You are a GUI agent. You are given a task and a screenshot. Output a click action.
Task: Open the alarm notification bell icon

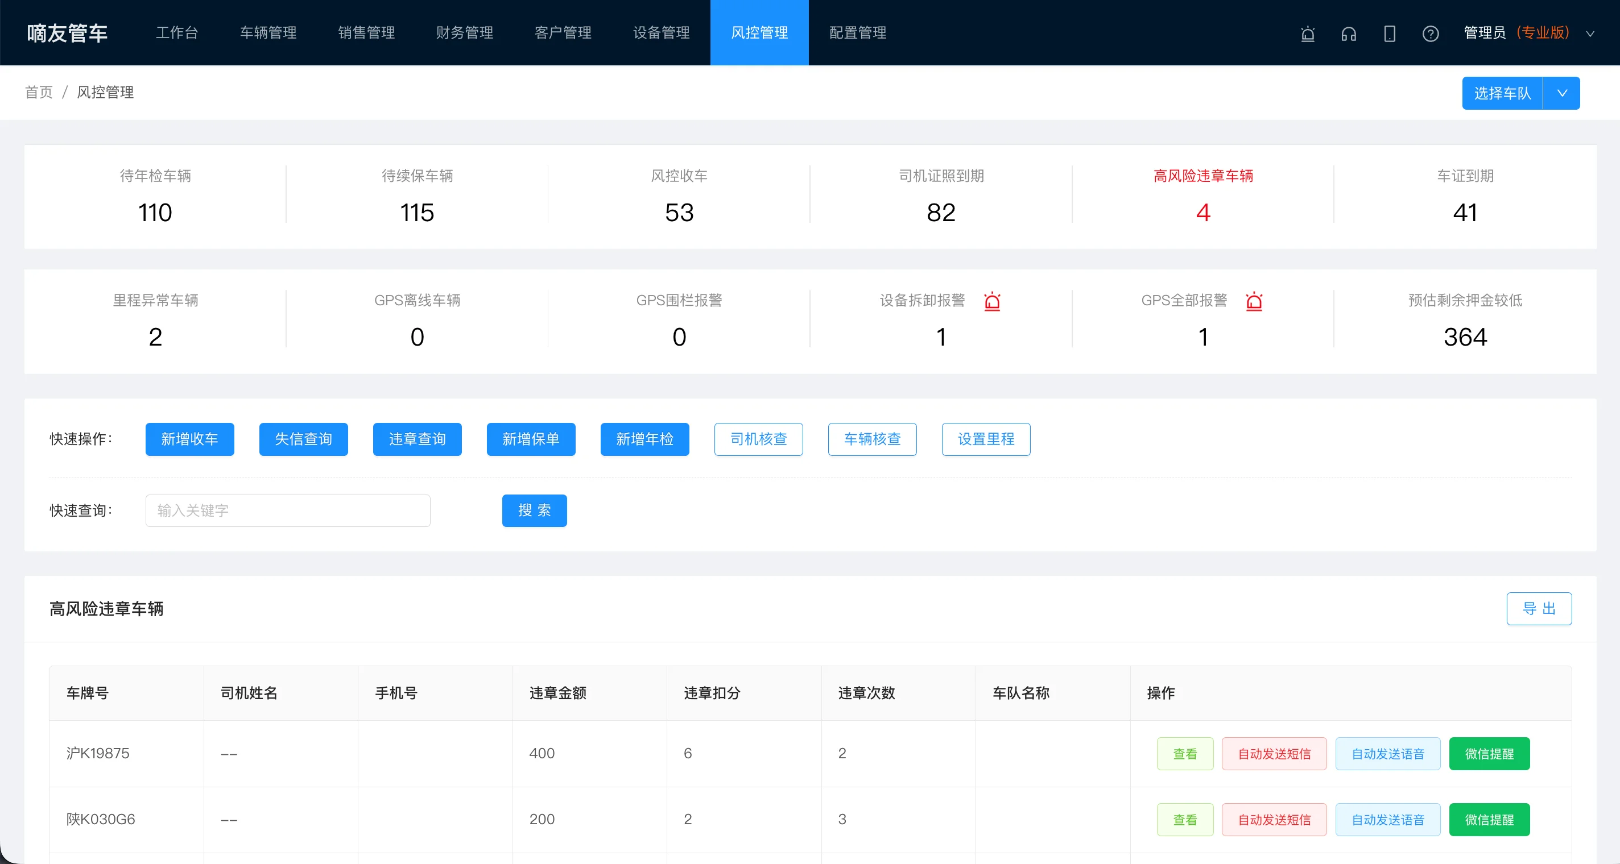1308,34
